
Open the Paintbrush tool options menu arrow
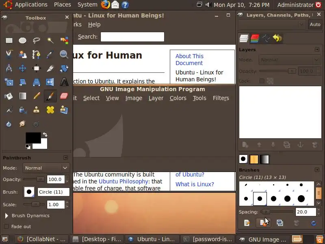[x=65, y=158]
